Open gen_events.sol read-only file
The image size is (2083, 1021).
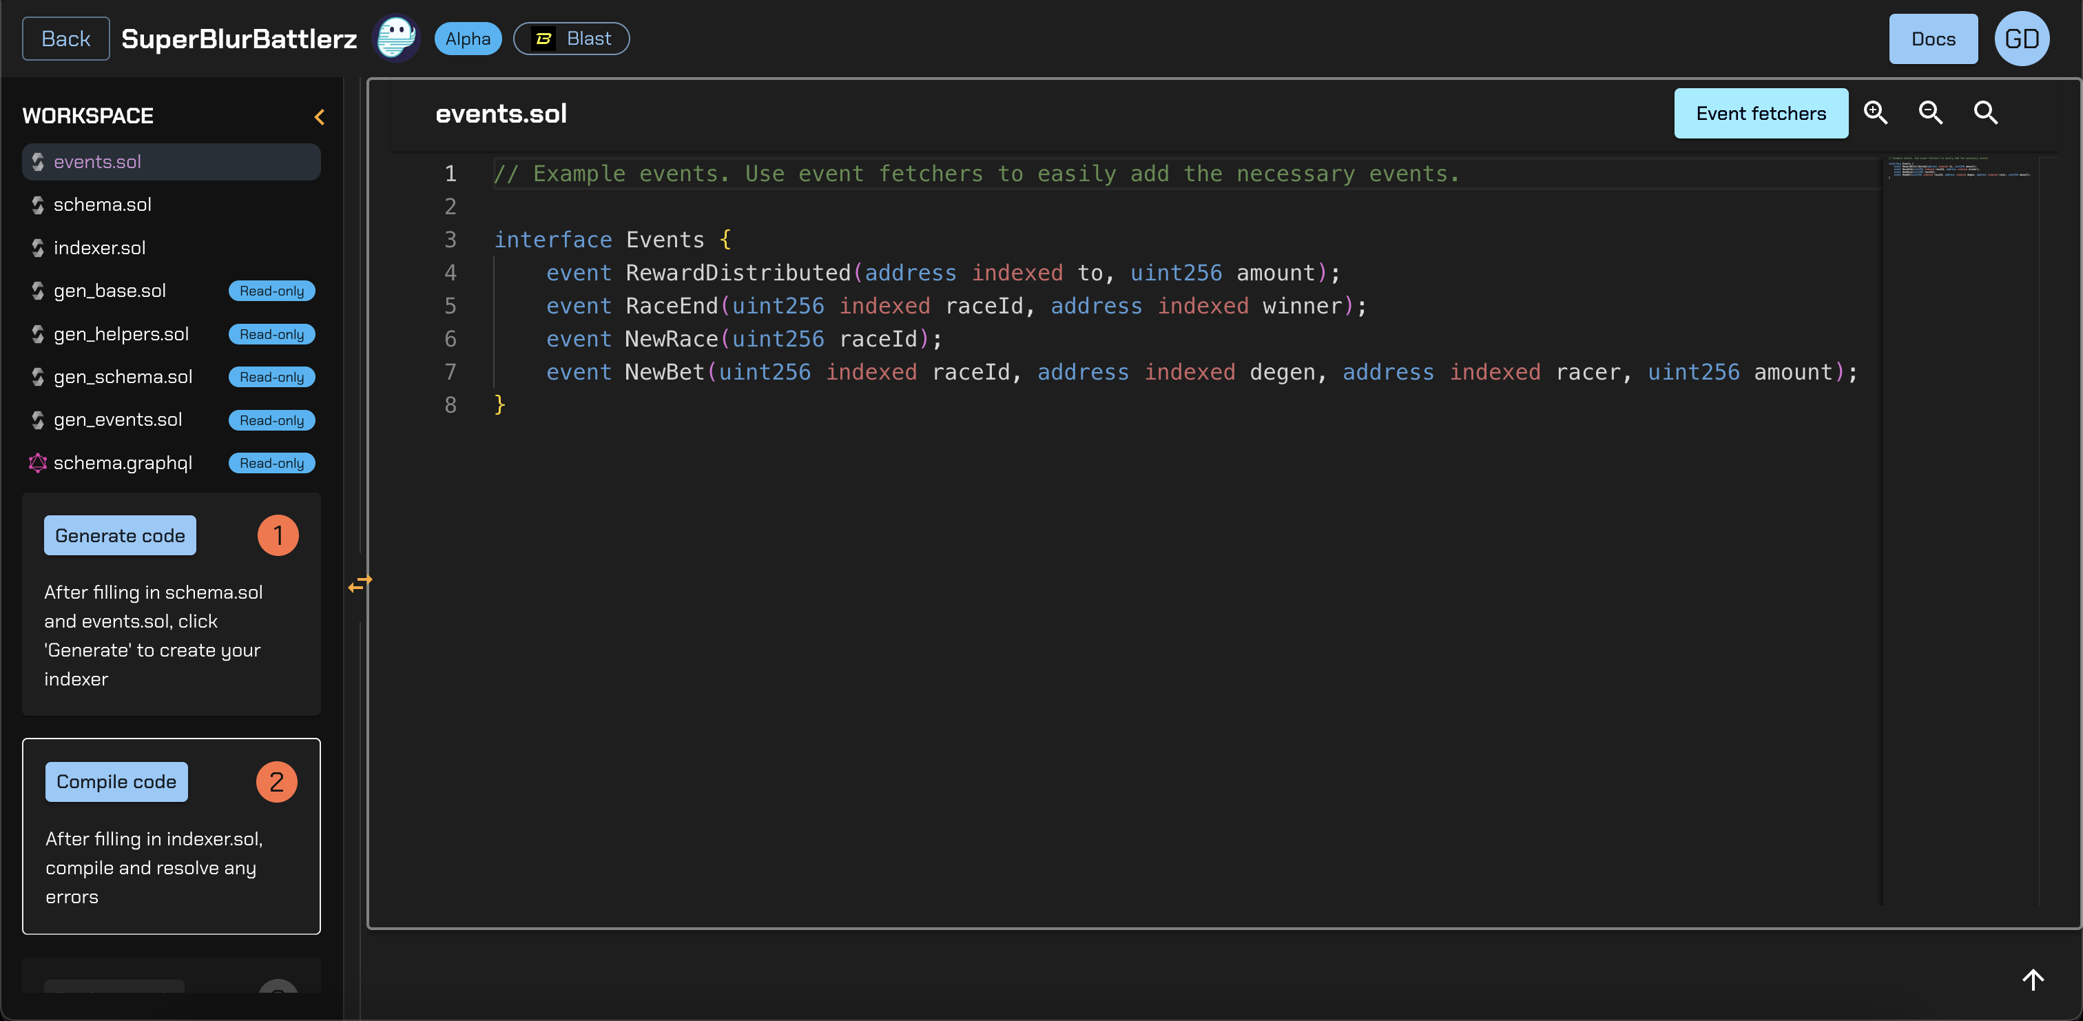click(118, 420)
